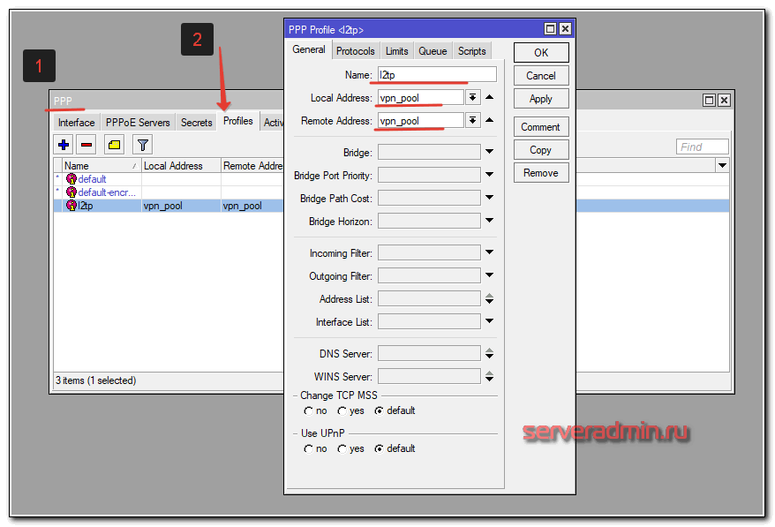This screenshot has width=775, height=527.
Task: Expand the Interface List arrow
Action: tap(489, 321)
